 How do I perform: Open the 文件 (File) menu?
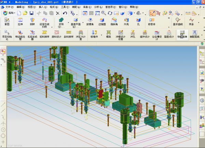pos(9,7)
